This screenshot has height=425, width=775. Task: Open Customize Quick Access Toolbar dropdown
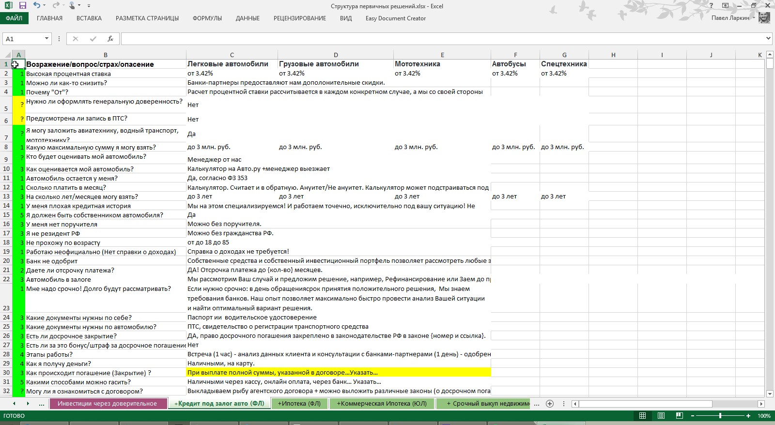point(89,6)
